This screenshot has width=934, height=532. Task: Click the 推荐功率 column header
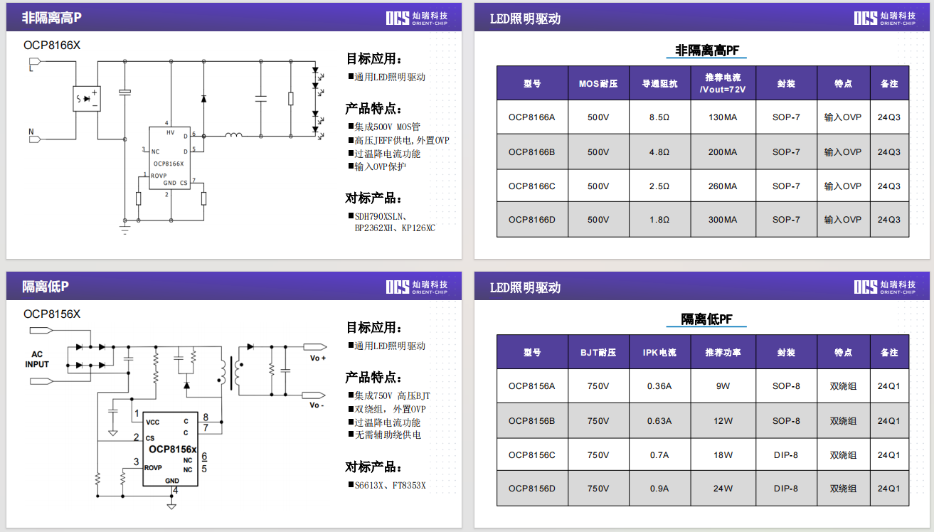723,352
